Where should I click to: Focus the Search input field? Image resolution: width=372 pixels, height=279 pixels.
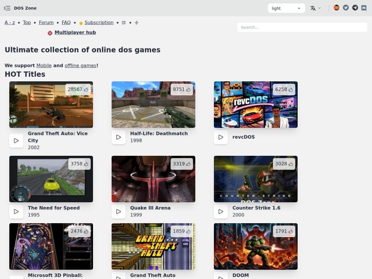coord(302,27)
